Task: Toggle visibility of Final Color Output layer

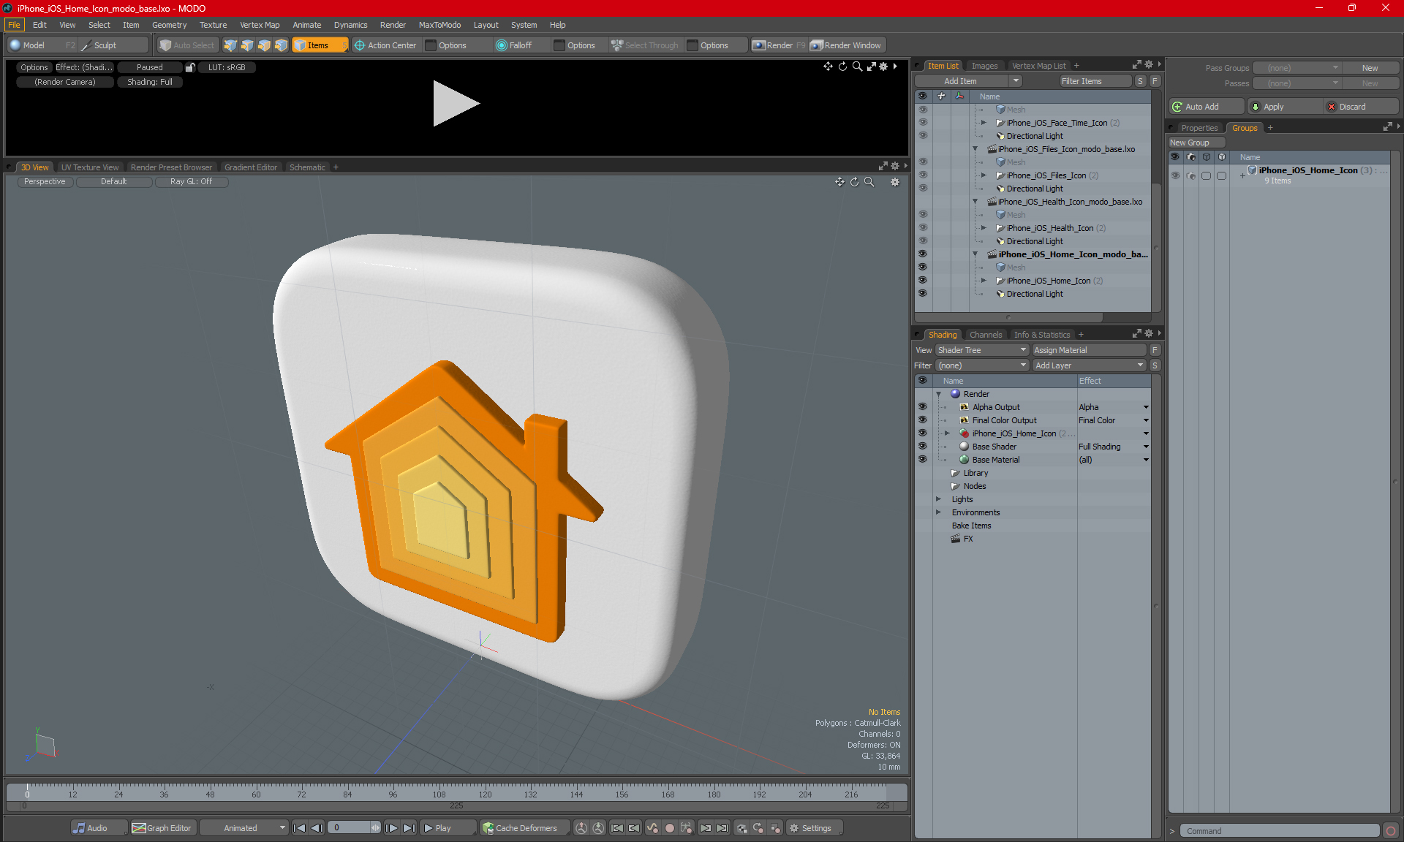Action: pos(923,420)
